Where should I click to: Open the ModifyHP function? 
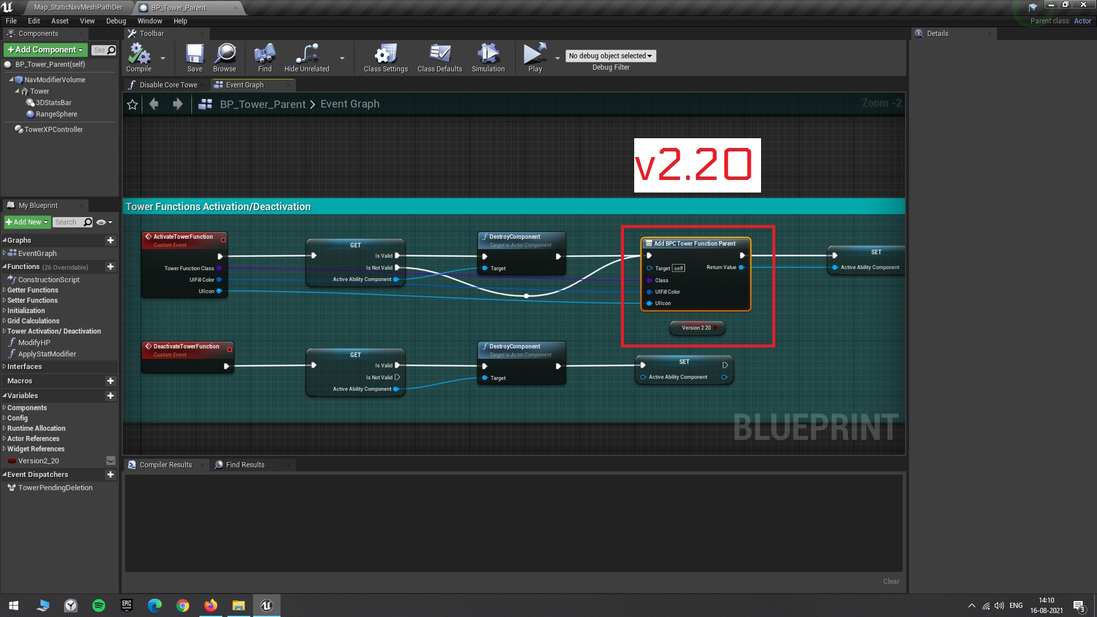tap(34, 343)
